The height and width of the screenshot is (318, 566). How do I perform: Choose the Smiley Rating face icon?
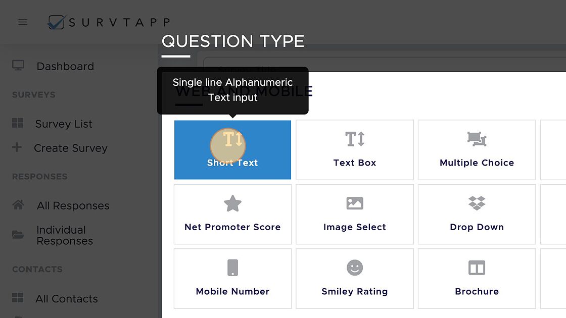point(355,268)
